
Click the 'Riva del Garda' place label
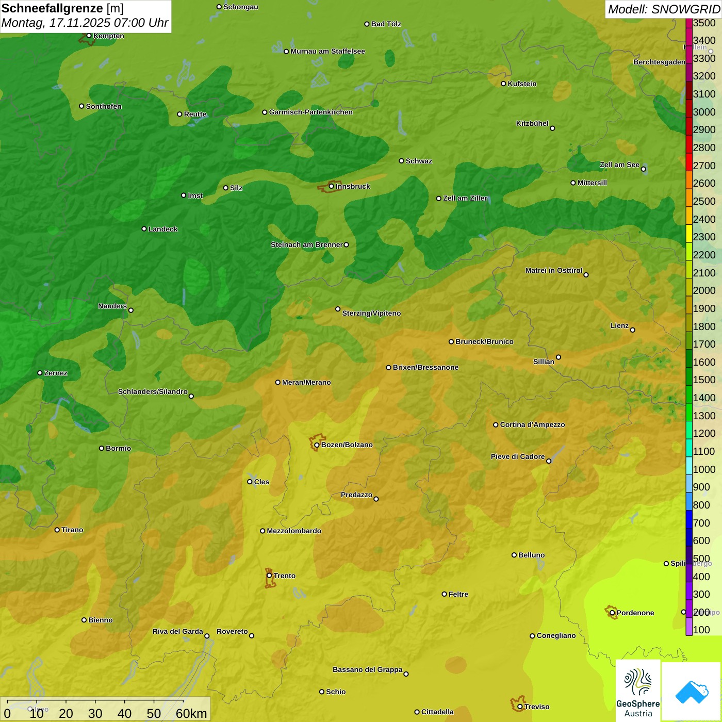[x=178, y=631]
